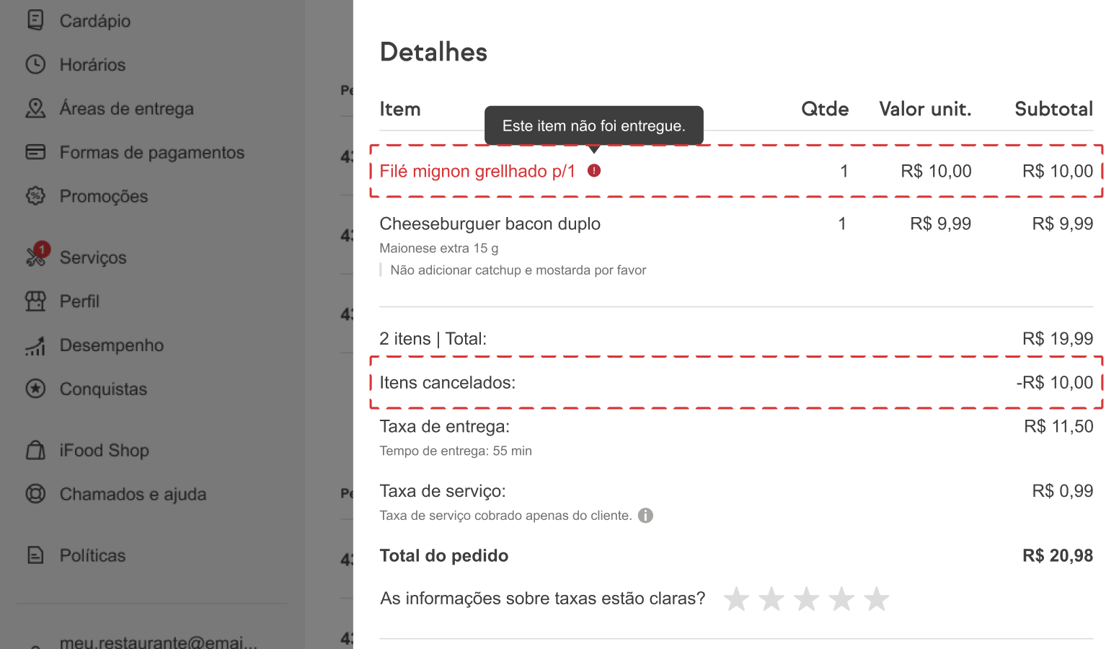The width and height of the screenshot is (1119, 649).
Task: Open the Serviços menu item
Action: [93, 257]
